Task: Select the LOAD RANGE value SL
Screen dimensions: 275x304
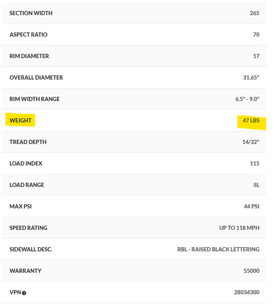Action: tap(256, 185)
